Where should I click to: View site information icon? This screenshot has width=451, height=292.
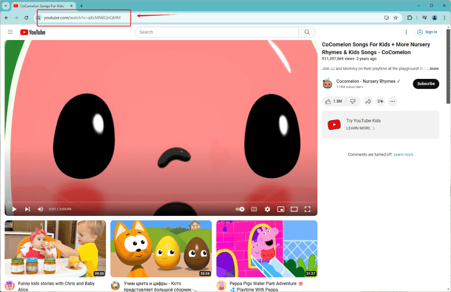click(38, 17)
